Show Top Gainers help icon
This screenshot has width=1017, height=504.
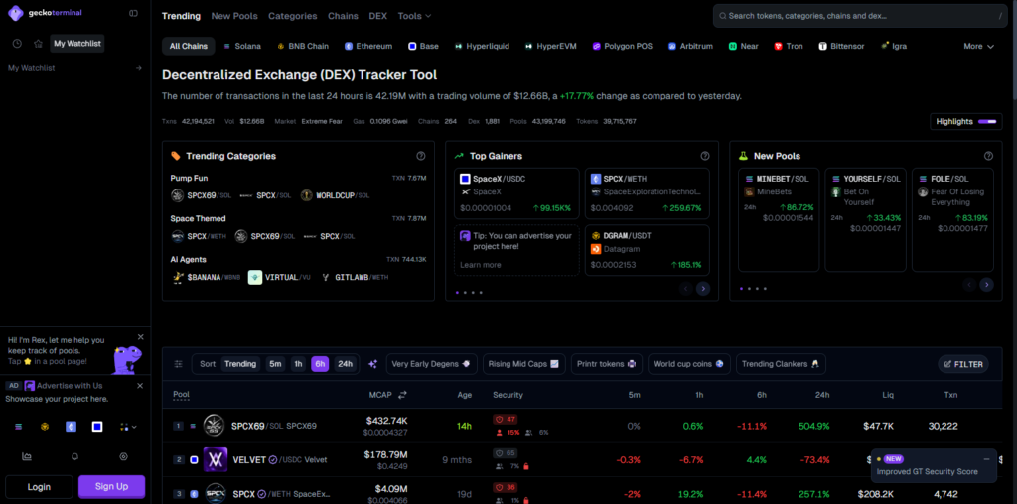pyautogui.click(x=705, y=156)
